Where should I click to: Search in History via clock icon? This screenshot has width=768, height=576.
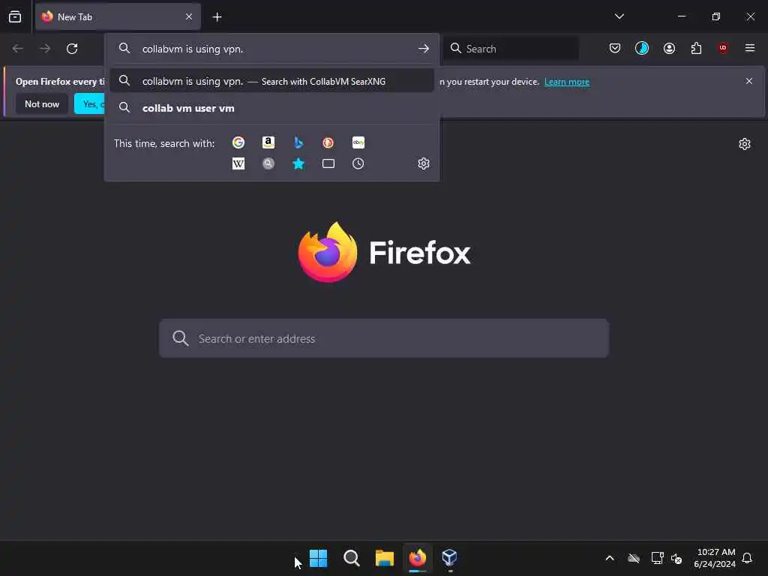[358, 163]
